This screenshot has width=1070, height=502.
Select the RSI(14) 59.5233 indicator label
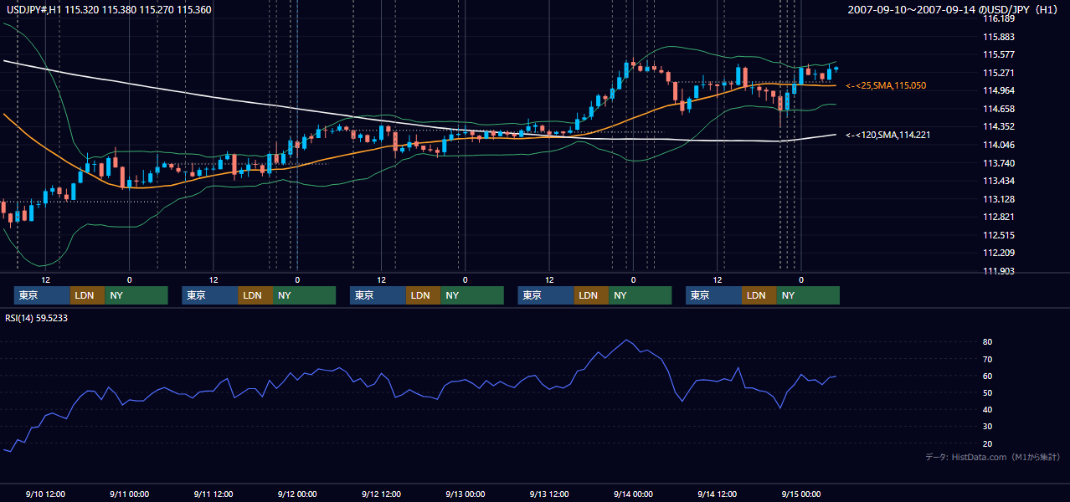(37, 318)
